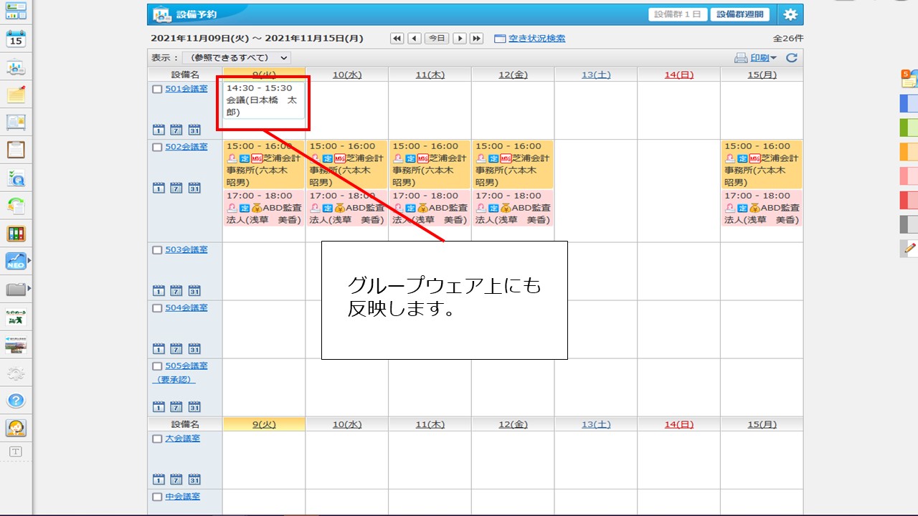Click the 今日 today button

click(x=437, y=39)
